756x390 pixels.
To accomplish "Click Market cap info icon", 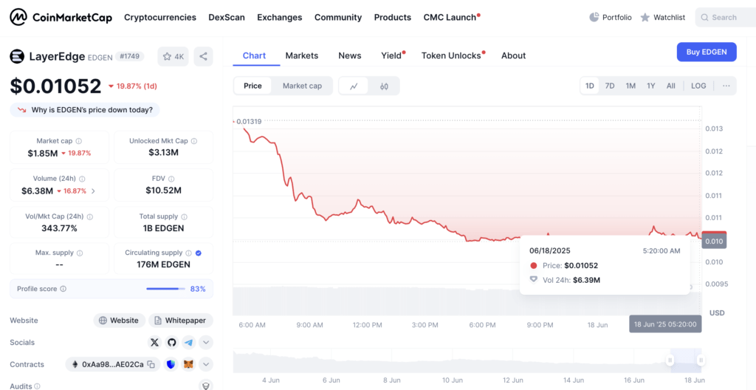I will (x=78, y=141).
